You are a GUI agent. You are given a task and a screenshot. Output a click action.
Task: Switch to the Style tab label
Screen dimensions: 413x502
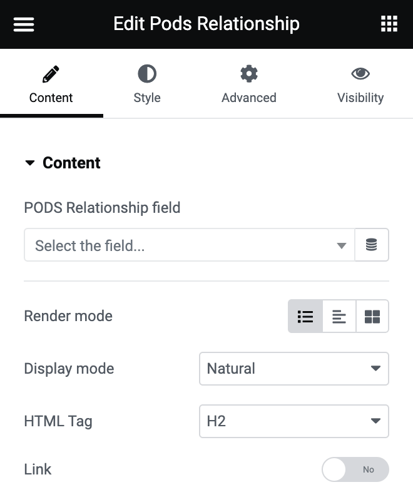147,98
